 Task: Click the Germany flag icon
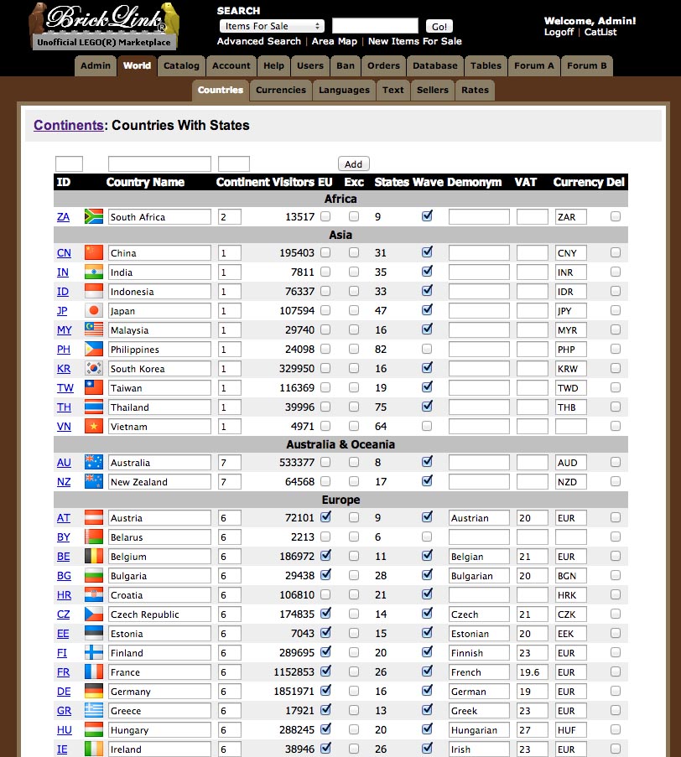pyautogui.click(x=92, y=691)
